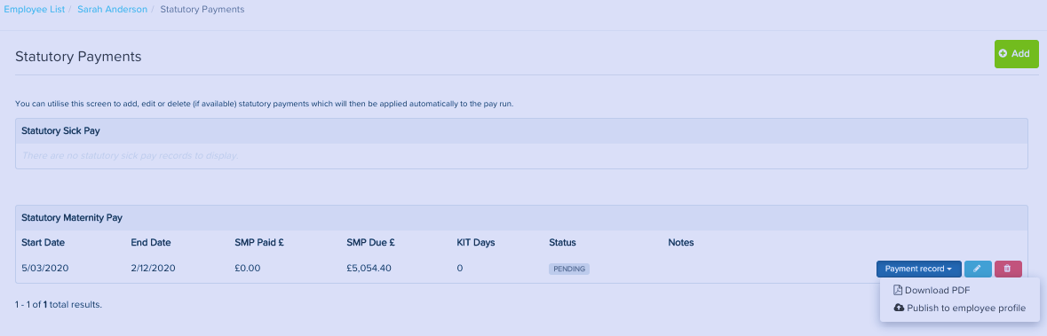Viewport: 1047px width, 336px height.
Task: Click the cloud upload icon beside Publish
Action: point(899,308)
